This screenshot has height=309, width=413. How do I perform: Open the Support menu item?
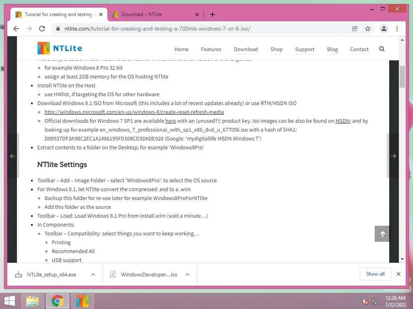305,49
